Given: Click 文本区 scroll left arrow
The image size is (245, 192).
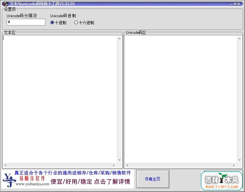Looking at the screenshot, I should 5,165.
